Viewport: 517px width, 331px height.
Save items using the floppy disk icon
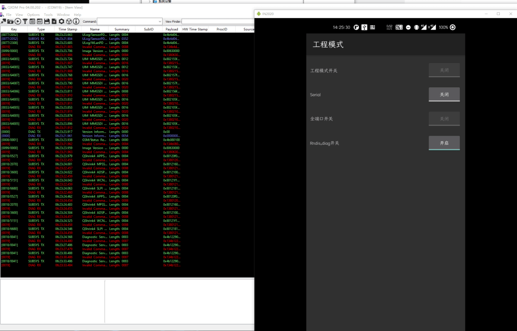(x=47, y=21)
